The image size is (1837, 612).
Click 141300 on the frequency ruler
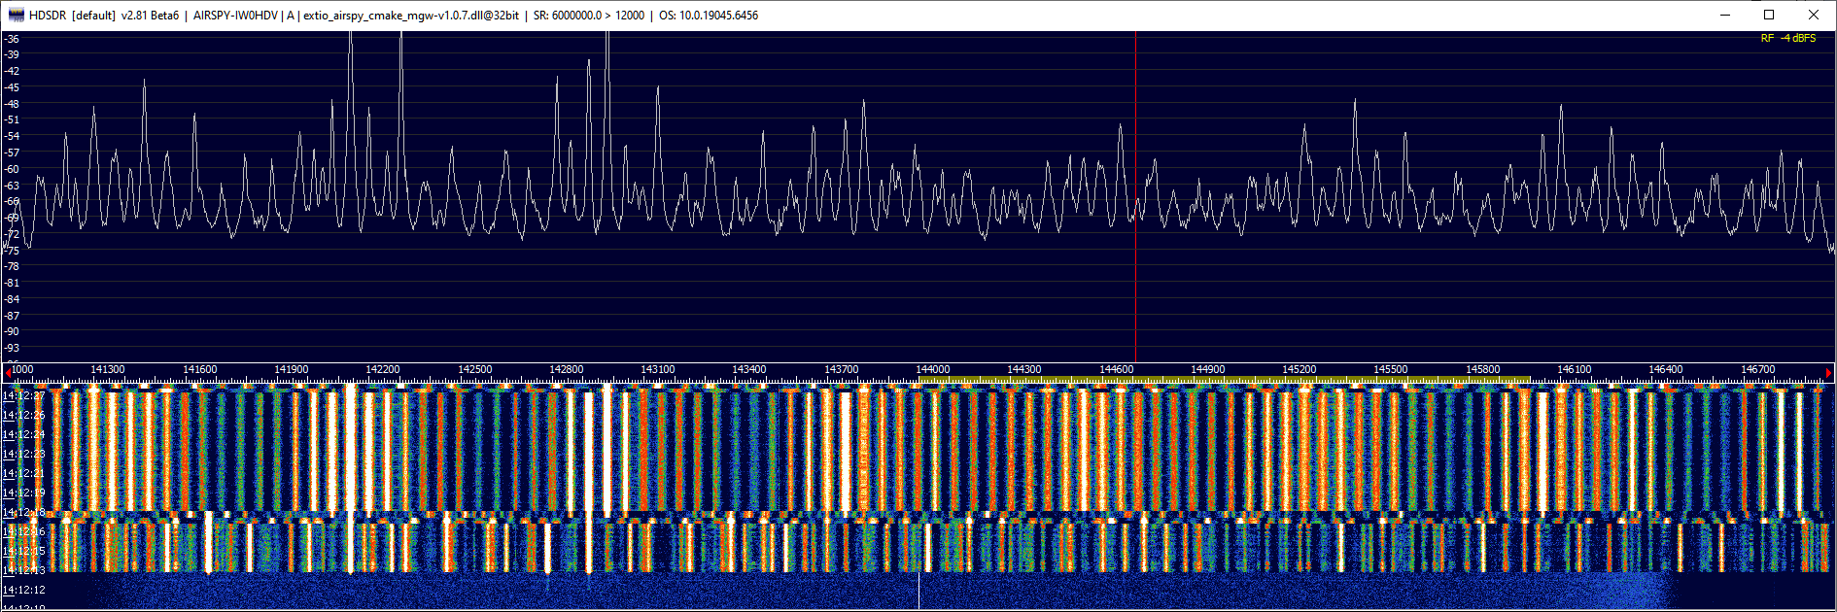(x=107, y=370)
